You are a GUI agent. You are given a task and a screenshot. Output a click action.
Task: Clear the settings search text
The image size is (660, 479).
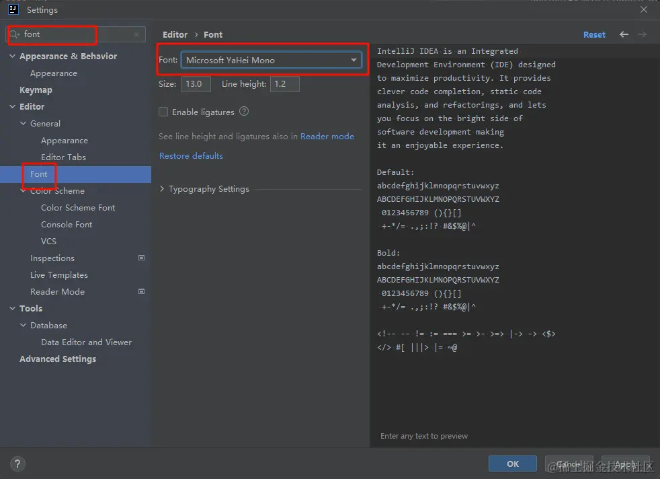click(136, 34)
